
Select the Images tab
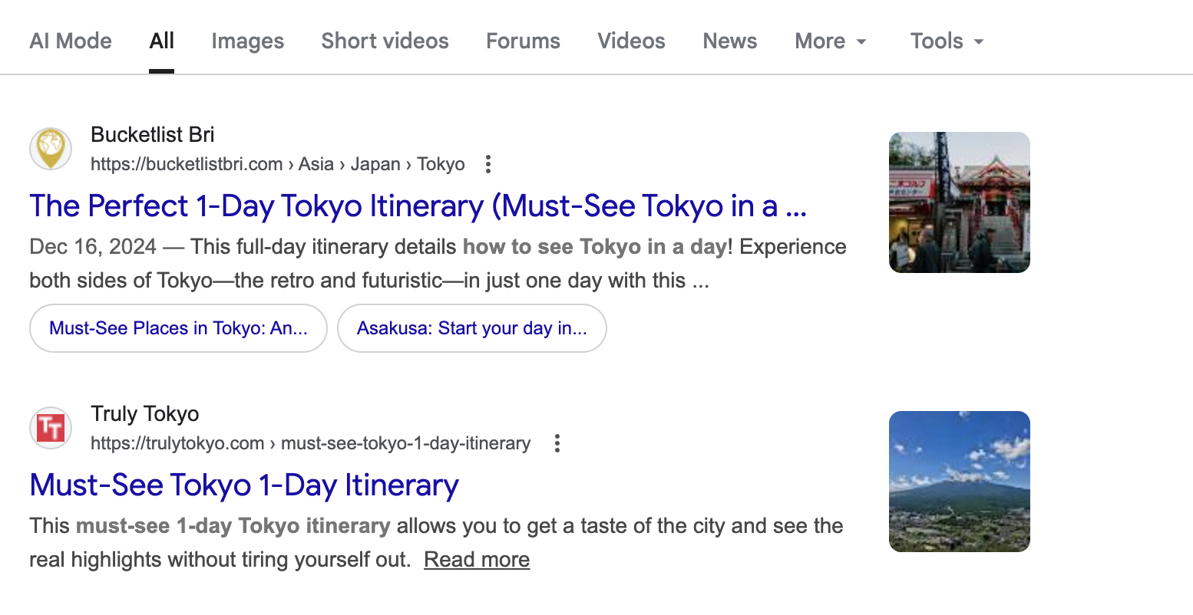(247, 41)
